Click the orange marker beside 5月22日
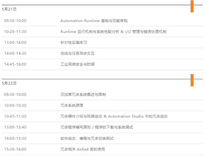The height and width of the screenshot is (157, 206). tap(192, 80)
